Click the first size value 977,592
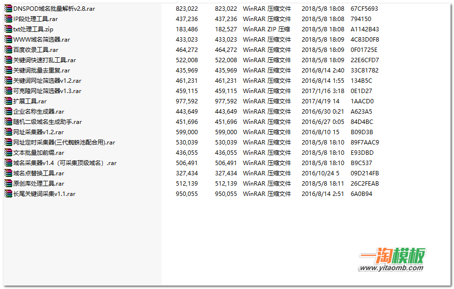 187,101
